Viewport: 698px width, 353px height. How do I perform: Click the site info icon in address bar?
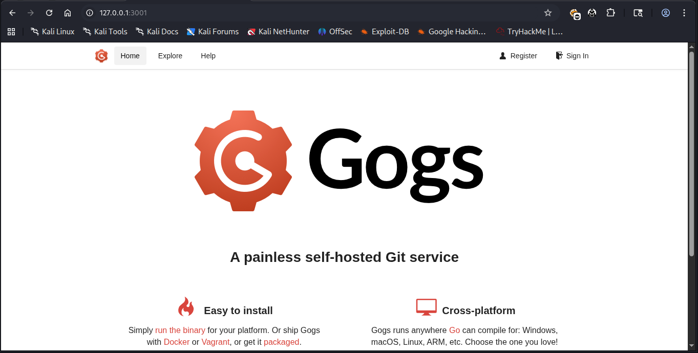tap(90, 13)
